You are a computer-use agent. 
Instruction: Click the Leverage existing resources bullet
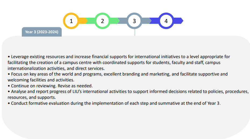coord(119,62)
